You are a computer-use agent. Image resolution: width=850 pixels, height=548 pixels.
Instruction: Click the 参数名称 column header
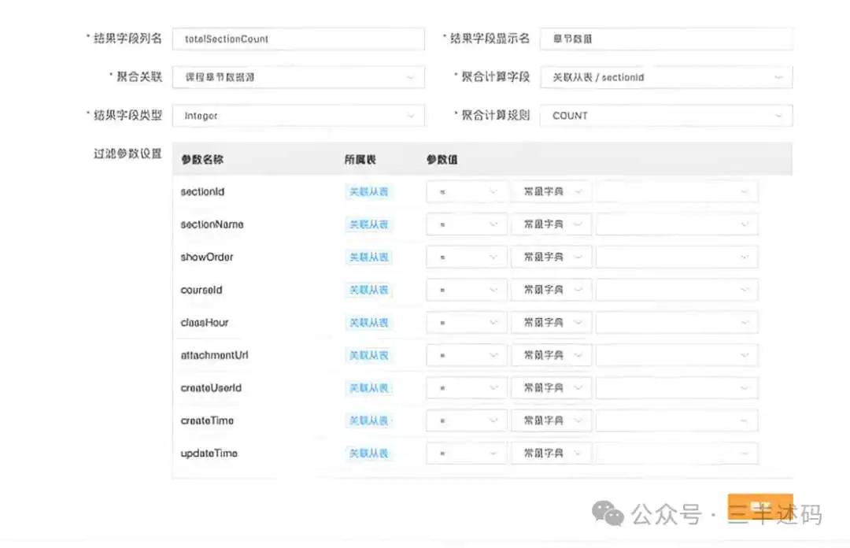coord(202,160)
